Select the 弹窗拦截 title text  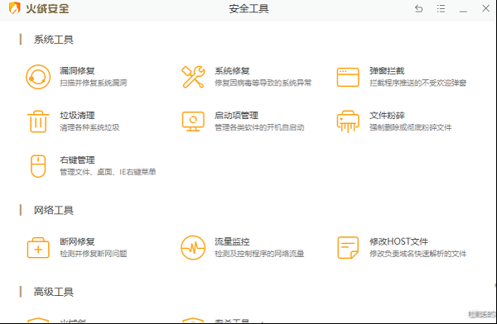point(387,71)
